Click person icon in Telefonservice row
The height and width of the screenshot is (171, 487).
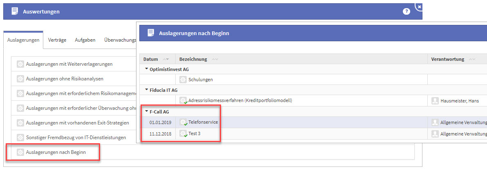point(435,122)
